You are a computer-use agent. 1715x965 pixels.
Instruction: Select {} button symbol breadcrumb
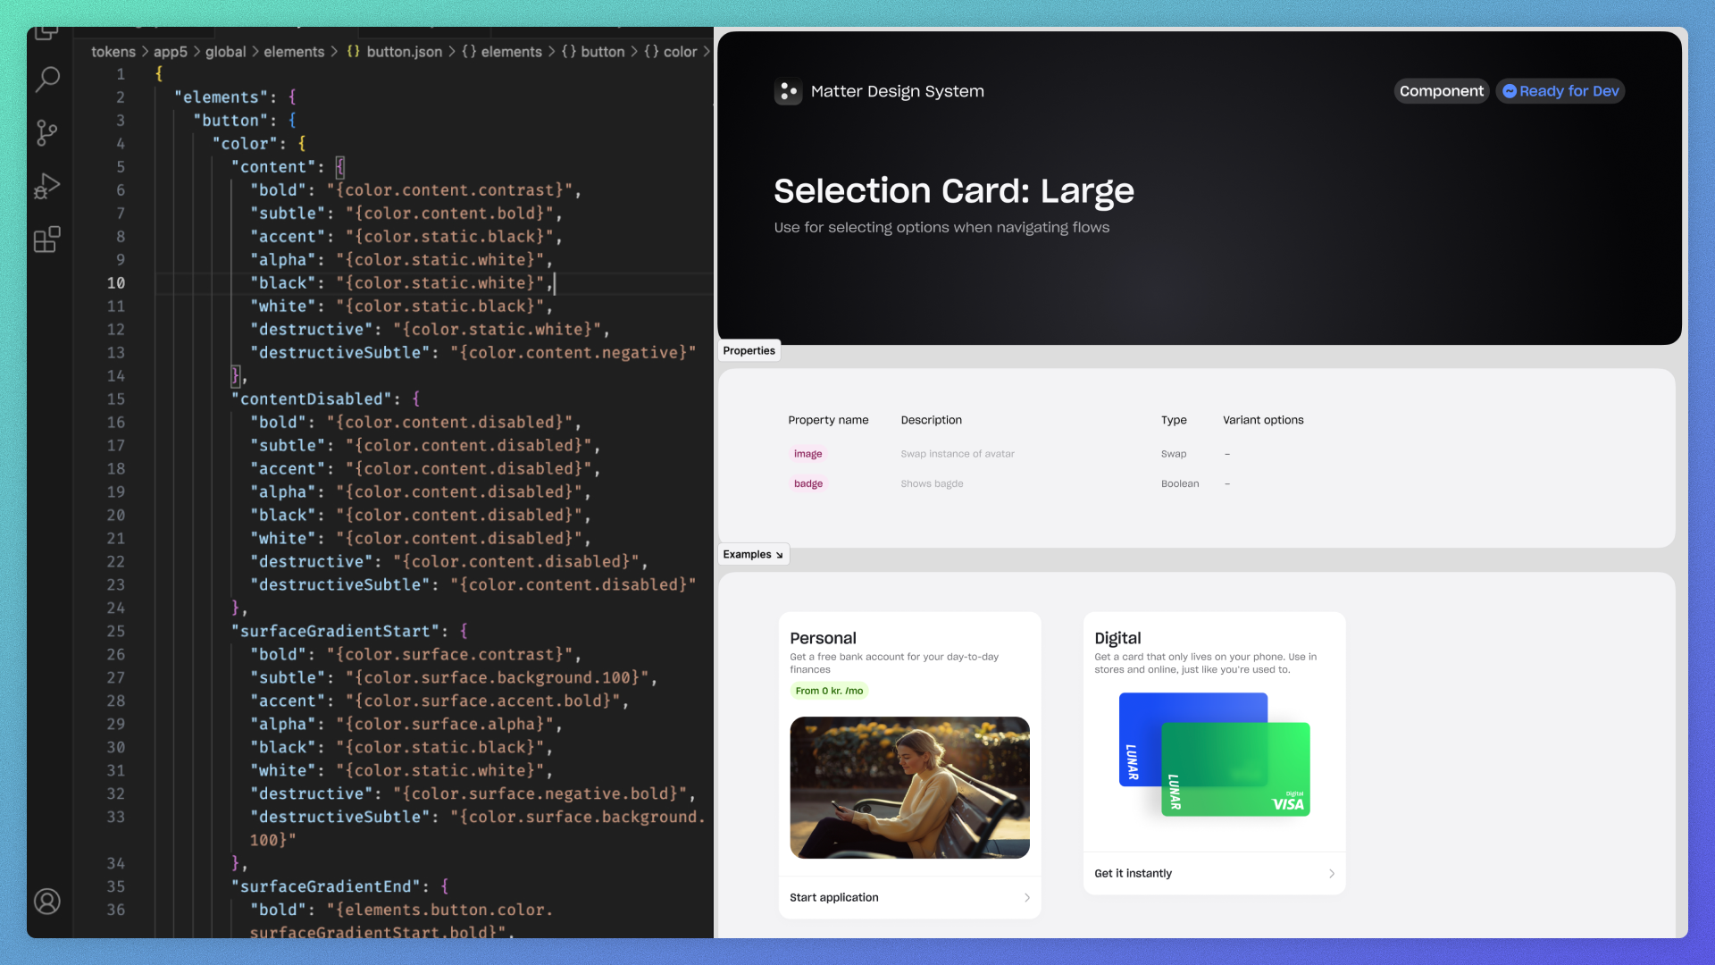[x=593, y=52]
